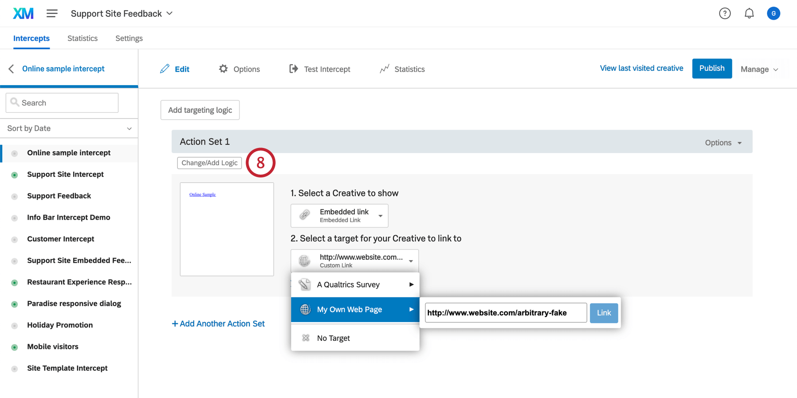Viewport: 797px width, 398px height.
Task: Toggle status dot for Support Site Intercept
Action: pos(15,175)
